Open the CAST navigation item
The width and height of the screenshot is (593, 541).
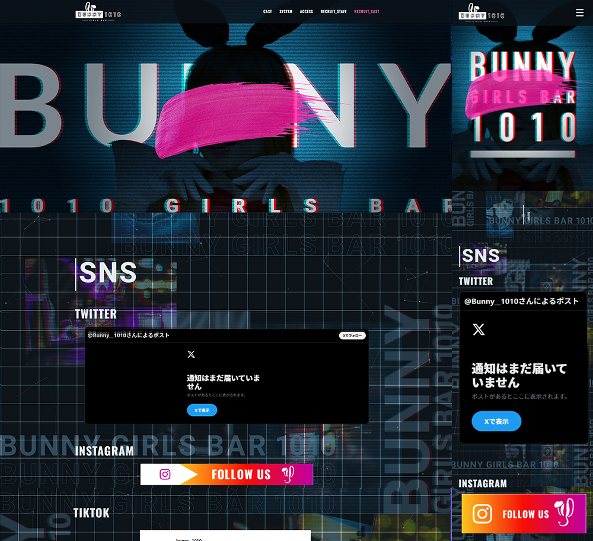point(267,12)
